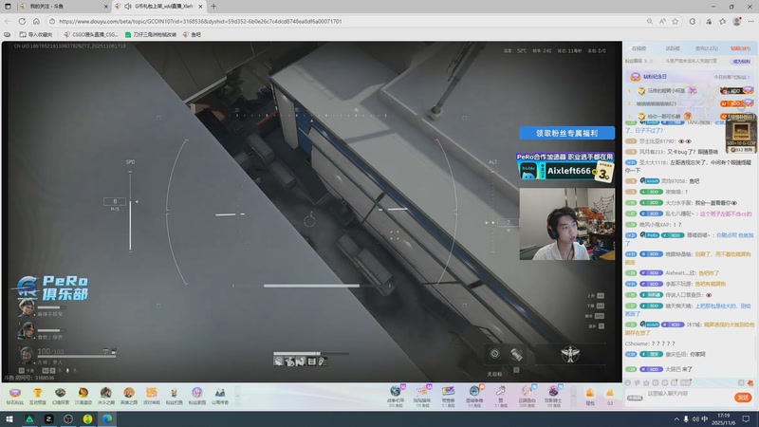Reload the Douyu page
The width and height of the screenshot is (759, 427).
click(22, 21)
